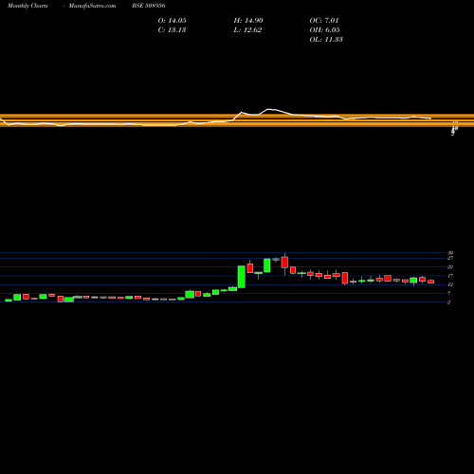
Task: Click the tallest green candlestick in the chart
Action: coord(242,277)
